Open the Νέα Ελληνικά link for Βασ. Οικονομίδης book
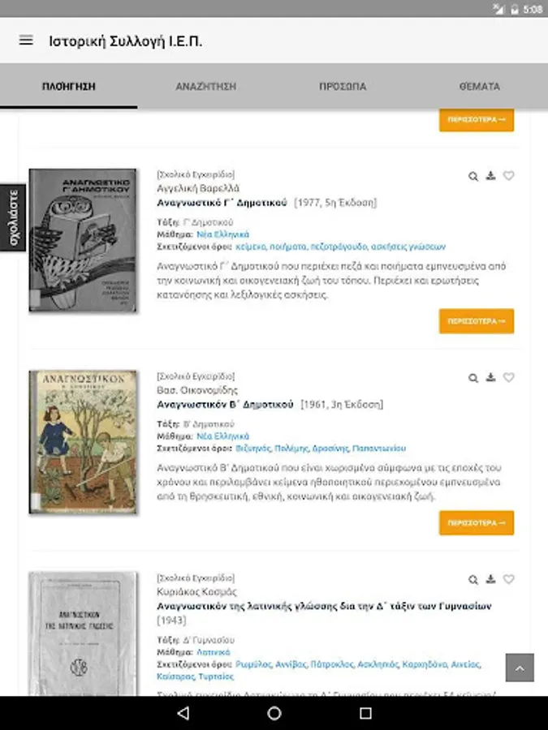 (x=222, y=436)
